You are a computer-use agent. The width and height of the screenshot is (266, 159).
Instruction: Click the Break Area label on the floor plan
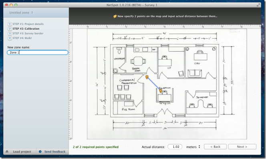(x=136, y=69)
